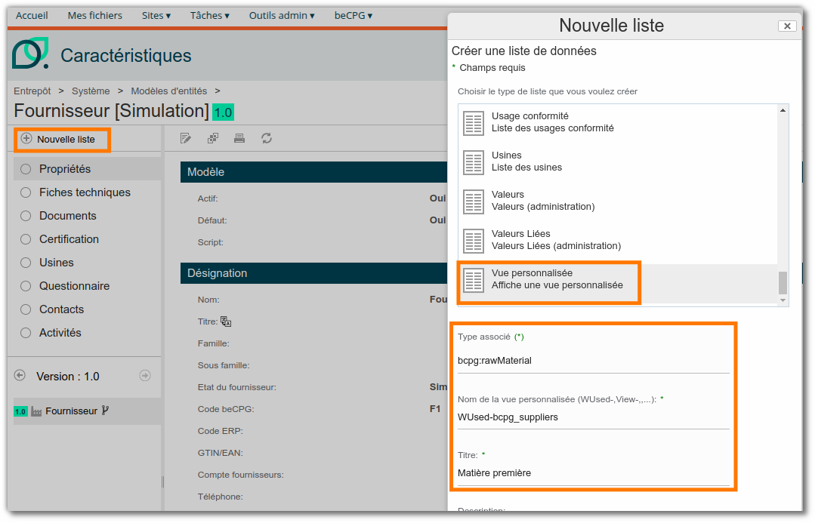Viewport: 815px width, 523px height.
Task: Click list icon for Valeurs type
Action: coord(474,202)
